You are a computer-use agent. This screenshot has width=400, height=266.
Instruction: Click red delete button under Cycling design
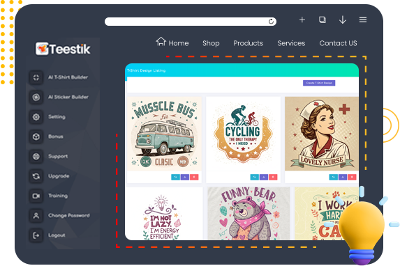(273, 177)
